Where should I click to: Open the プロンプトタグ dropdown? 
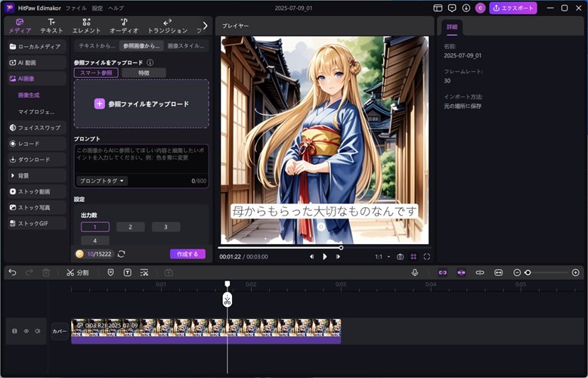pyautogui.click(x=102, y=181)
